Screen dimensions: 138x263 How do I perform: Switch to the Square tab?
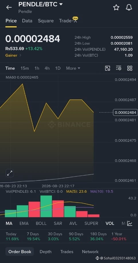[x=46, y=21]
